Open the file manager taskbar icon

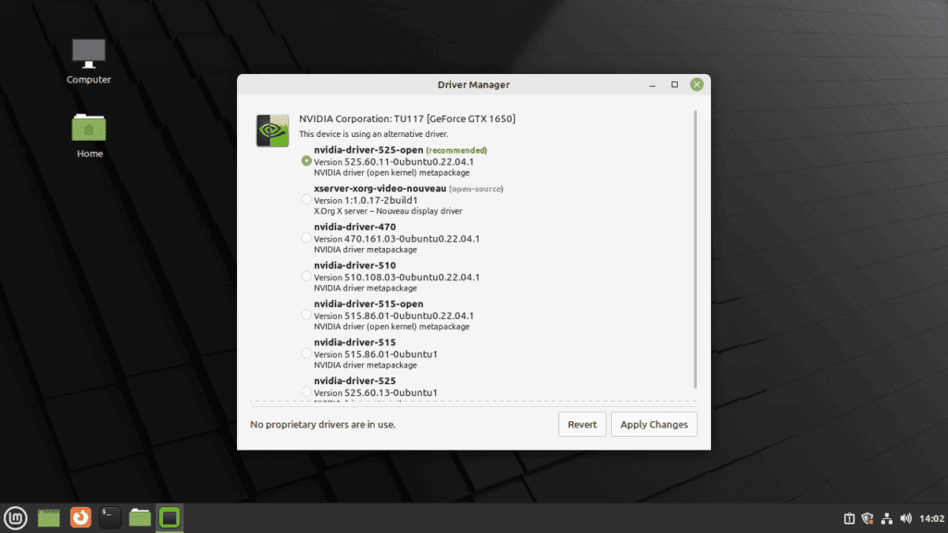[140, 518]
